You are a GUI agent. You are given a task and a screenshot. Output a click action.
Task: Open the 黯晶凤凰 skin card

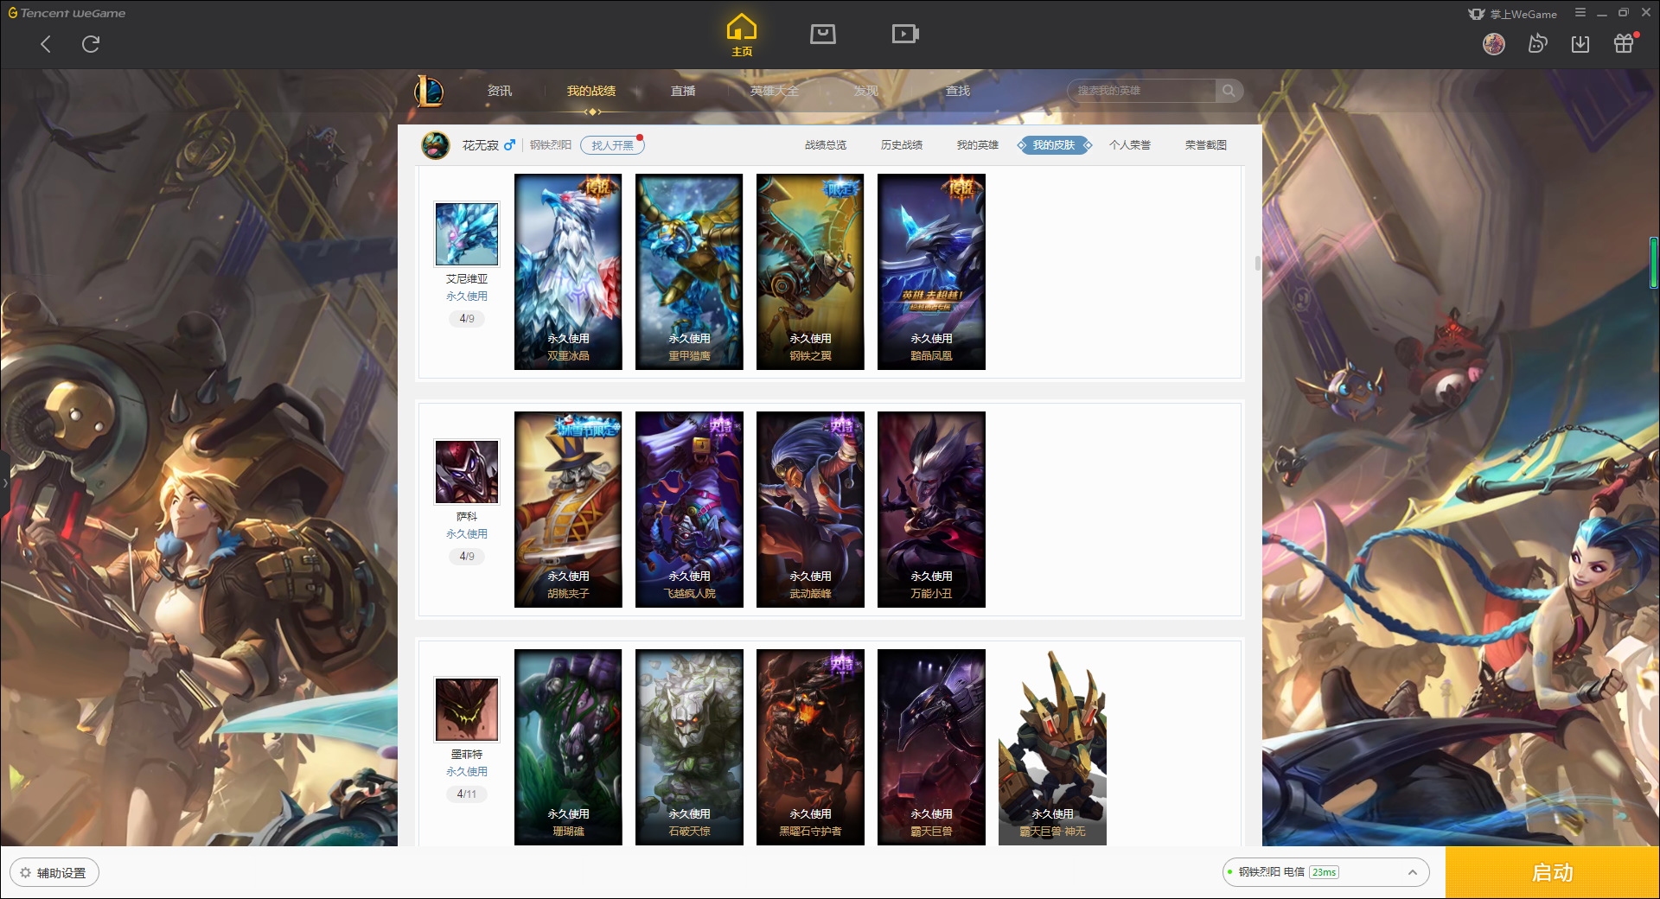[931, 271]
